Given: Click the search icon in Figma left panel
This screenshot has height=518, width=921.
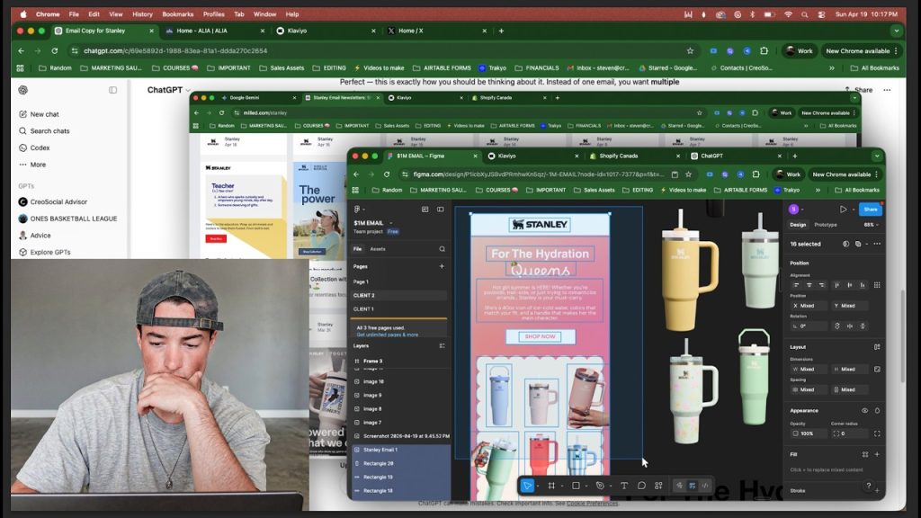Looking at the screenshot, I should coord(442,249).
